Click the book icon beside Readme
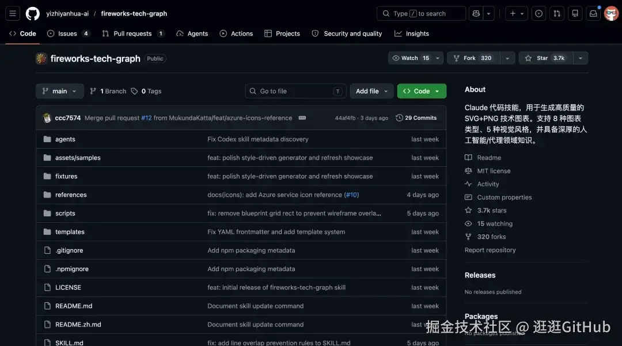This screenshot has height=346, width=622. [x=468, y=157]
